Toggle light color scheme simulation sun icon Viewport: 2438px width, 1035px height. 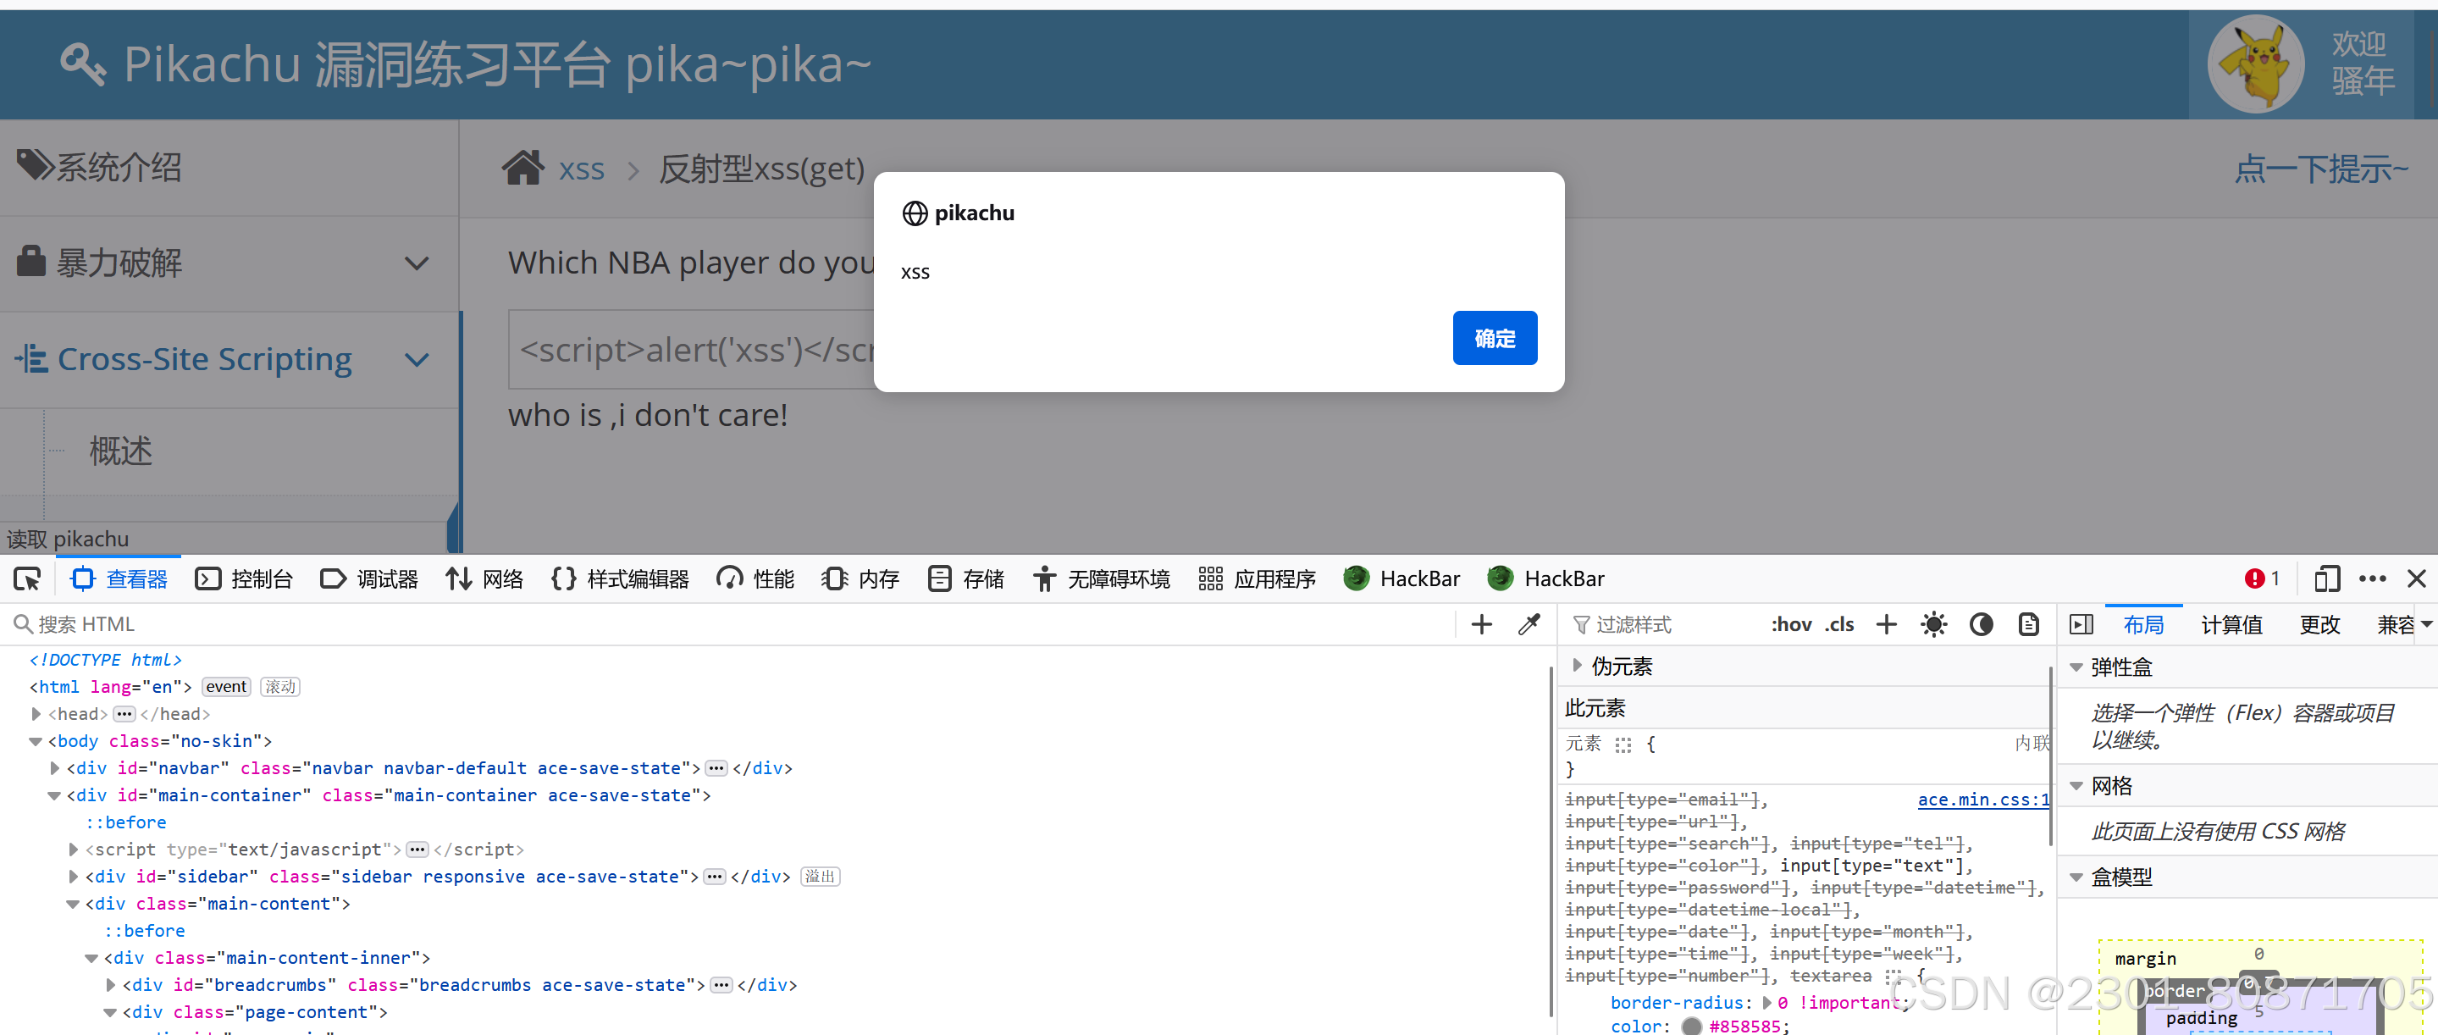point(1933,624)
